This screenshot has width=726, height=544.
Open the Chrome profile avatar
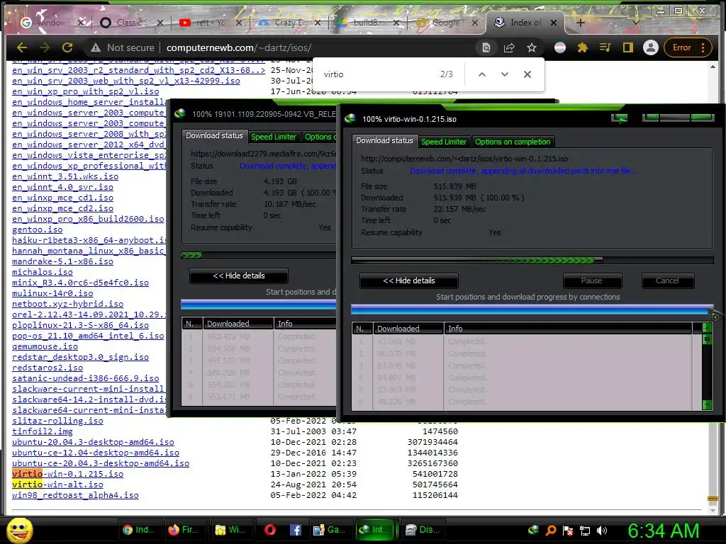point(651,47)
